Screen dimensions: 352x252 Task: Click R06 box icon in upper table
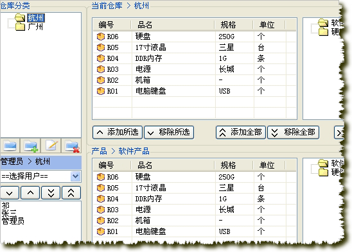(101, 37)
